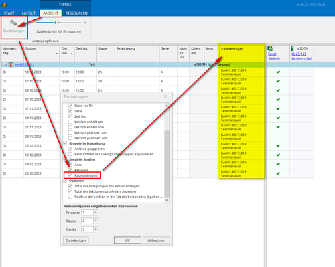
Task: Toggle Gruppierte Darstellung group checkbox
Action: 65,143
